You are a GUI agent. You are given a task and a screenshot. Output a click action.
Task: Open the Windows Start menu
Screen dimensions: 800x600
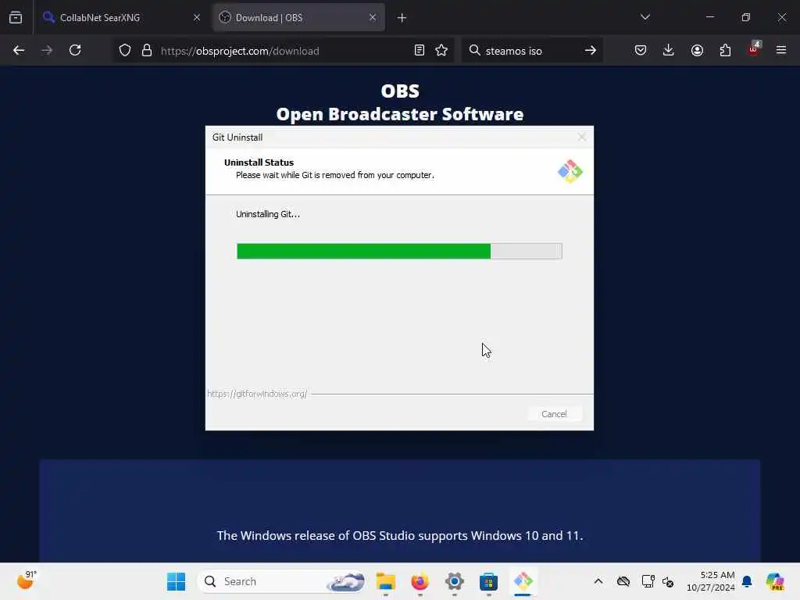coord(177,581)
